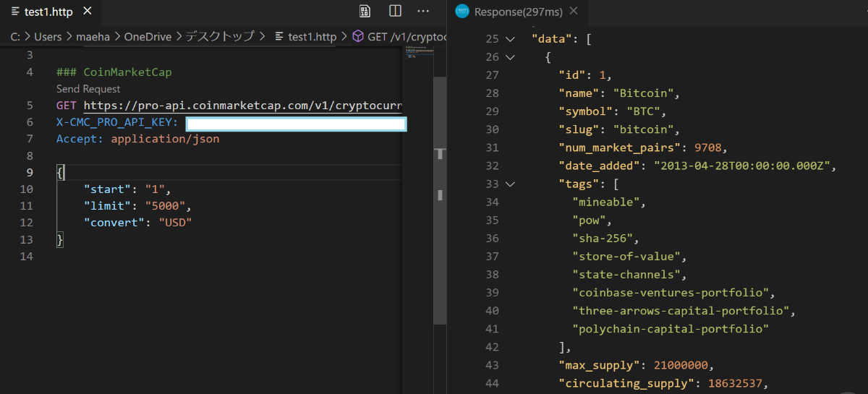Collapse the object at line 26
The height and width of the screenshot is (394, 868).
511,57
